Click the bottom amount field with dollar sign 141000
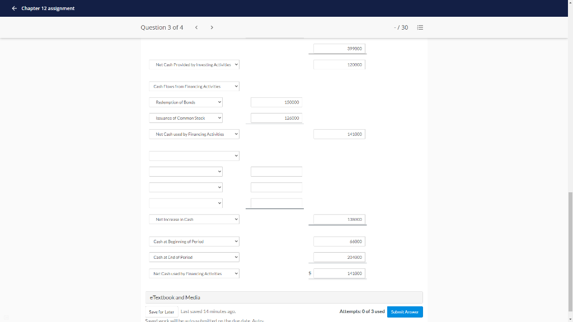This screenshot has height=322, width=573. click(x=339, y=273)
